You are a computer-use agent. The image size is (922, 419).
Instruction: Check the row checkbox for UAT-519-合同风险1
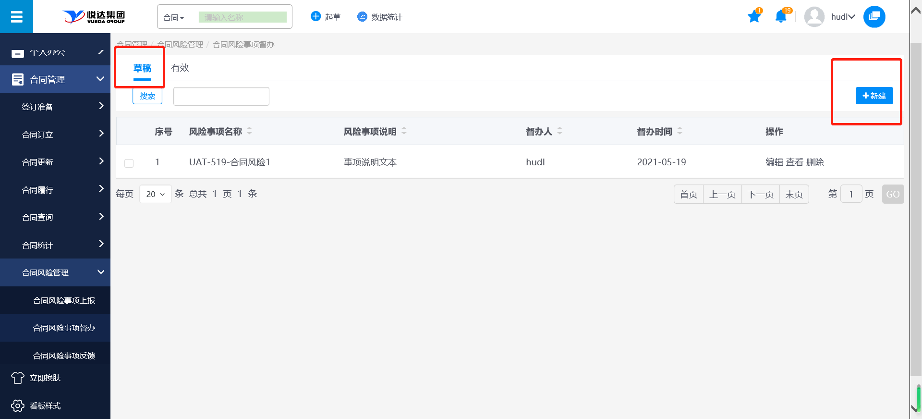(129, 163)
